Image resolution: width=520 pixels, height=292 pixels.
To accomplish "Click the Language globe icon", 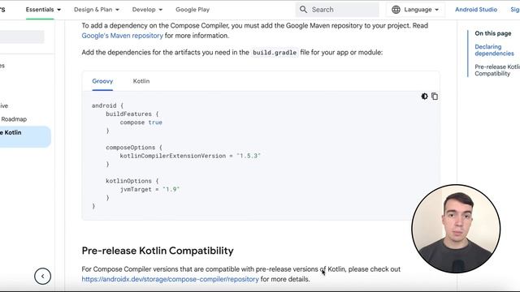I will tap(396, 10).
